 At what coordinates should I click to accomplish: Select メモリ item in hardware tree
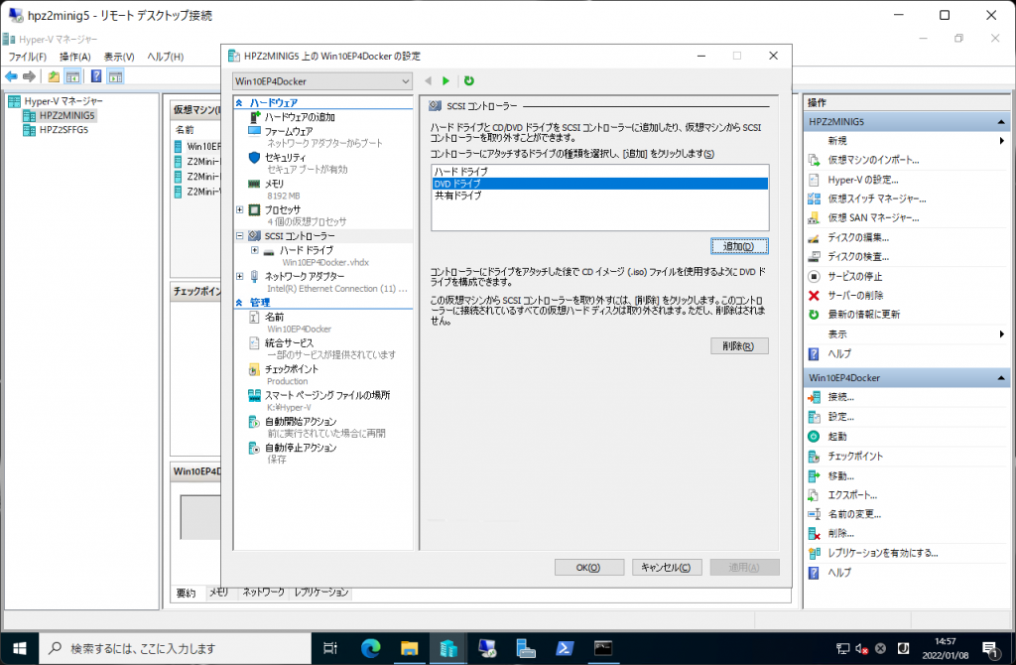[x=274, y=184]
